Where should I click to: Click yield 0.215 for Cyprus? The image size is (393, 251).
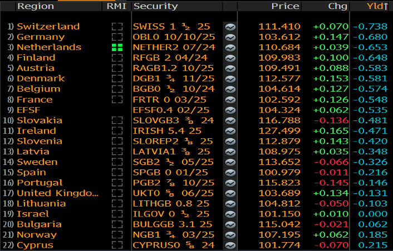click(x=373, y=245)
